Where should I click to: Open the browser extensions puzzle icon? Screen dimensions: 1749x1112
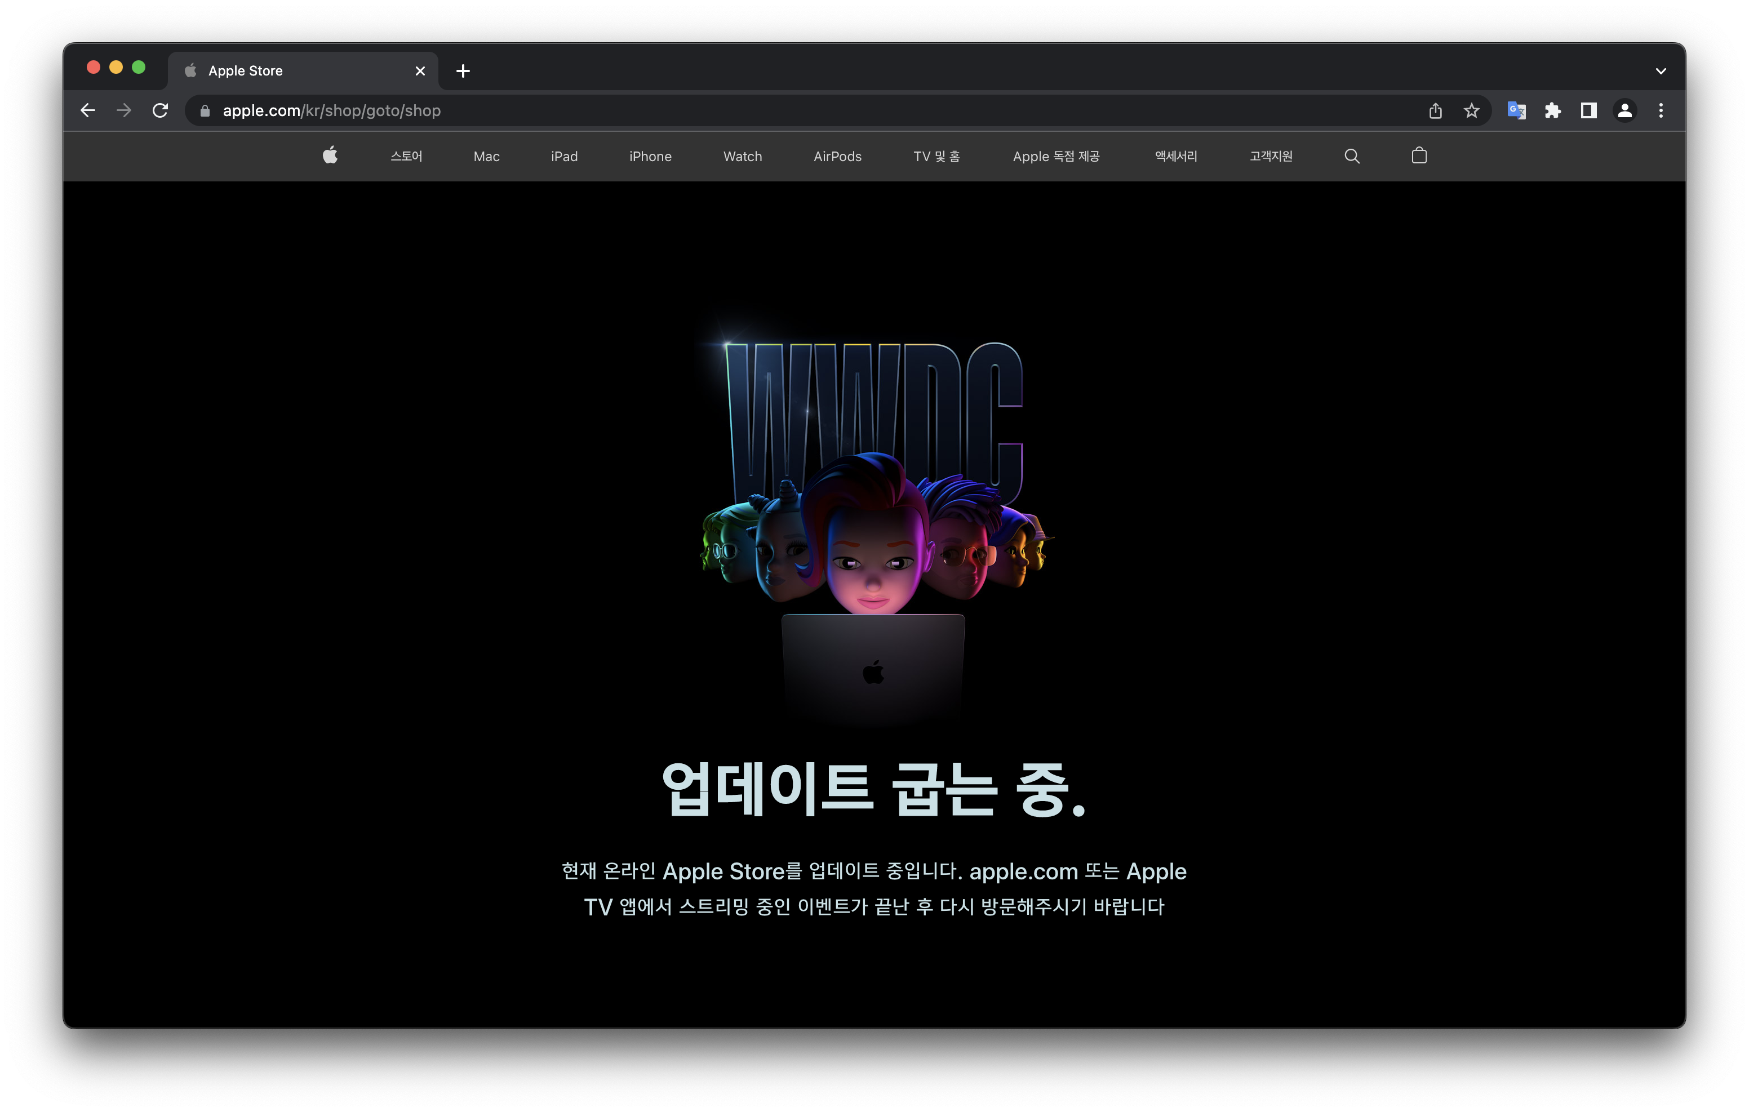[x=1553, y=110]
